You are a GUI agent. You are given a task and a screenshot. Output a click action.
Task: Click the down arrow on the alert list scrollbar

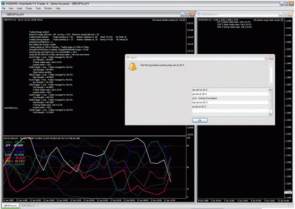coord(270,114)
